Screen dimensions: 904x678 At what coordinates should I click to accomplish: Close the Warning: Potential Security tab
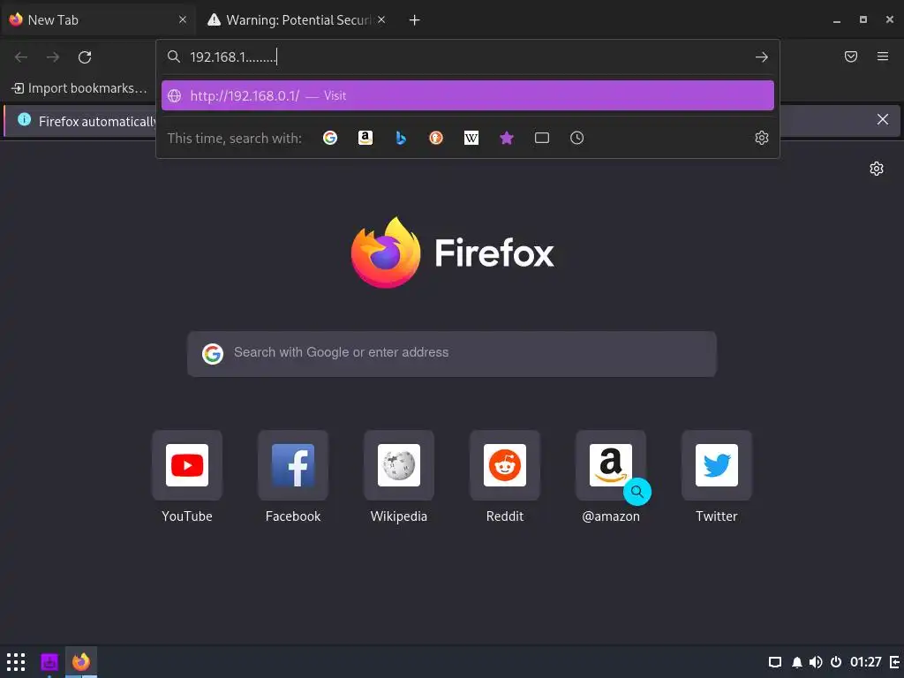click(x=381, y=19)
